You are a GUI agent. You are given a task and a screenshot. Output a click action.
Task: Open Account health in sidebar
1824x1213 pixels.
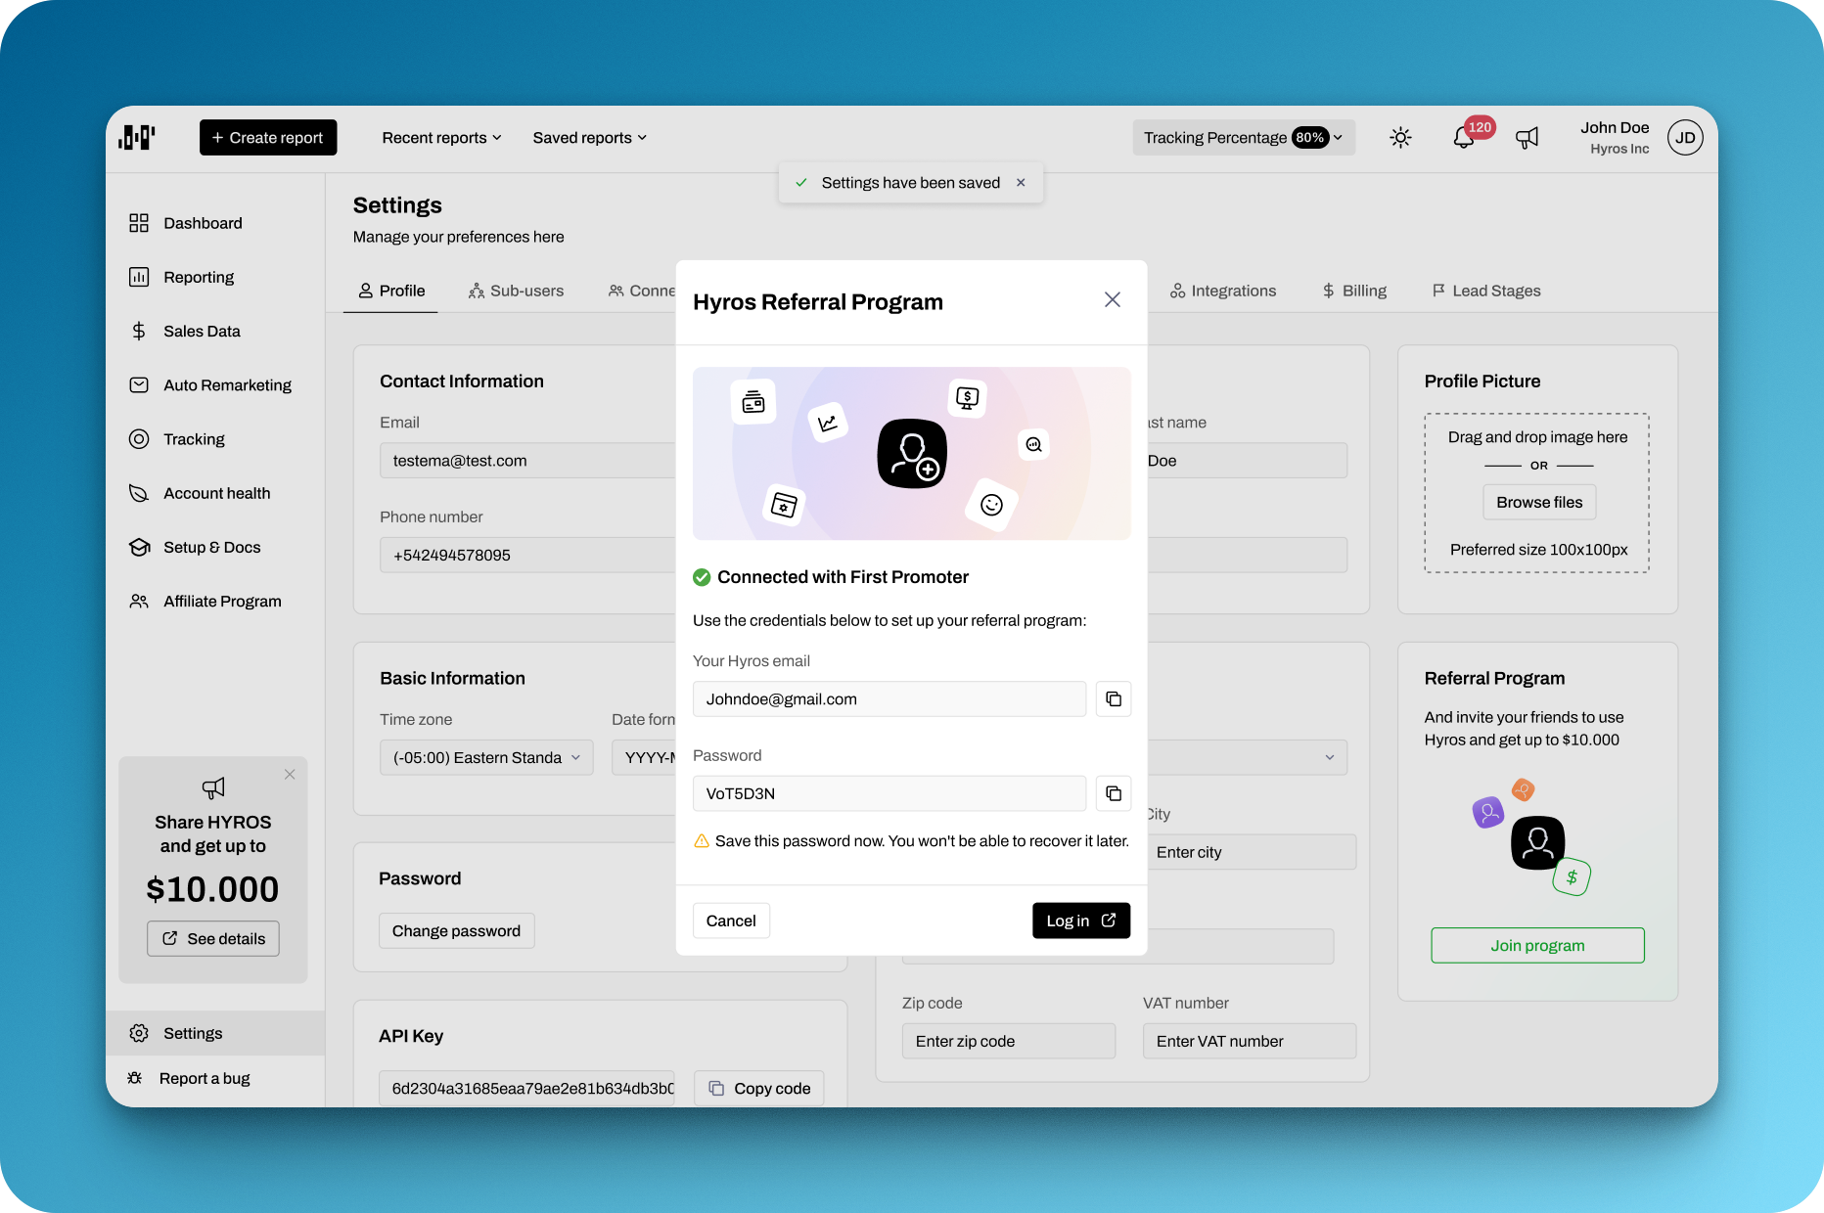[215, 493]
